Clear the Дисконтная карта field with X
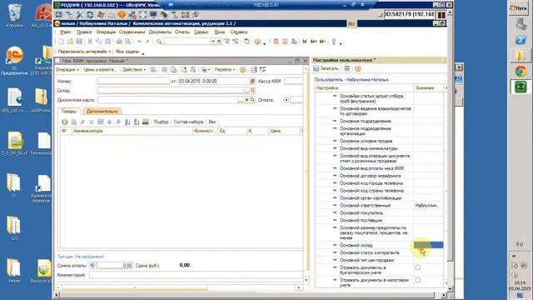This screenshot has width=533, height=300. 247,100
